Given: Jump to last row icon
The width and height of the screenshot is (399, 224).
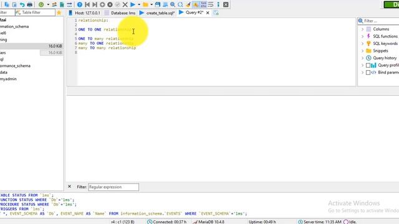Looking at the screenshot, I should 95,4.
